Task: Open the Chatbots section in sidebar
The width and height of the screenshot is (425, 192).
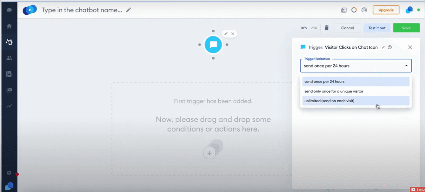Action: [x=9, y=42]
